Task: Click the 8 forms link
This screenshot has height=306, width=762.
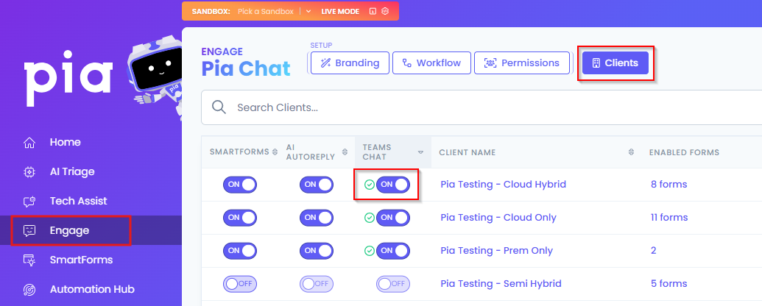Action: 668,185
